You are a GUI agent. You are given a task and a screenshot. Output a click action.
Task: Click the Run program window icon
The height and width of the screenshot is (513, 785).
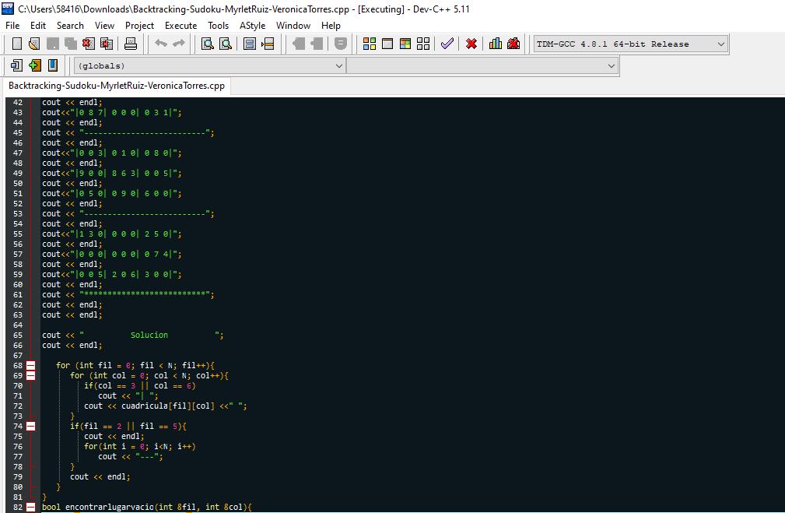tap(387, 44)
